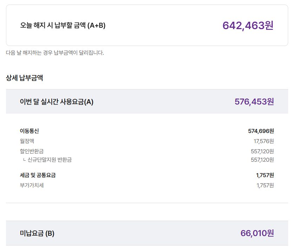Click the 66,010원 unpaid amount
Screen dimensions: 291x248
257,233
